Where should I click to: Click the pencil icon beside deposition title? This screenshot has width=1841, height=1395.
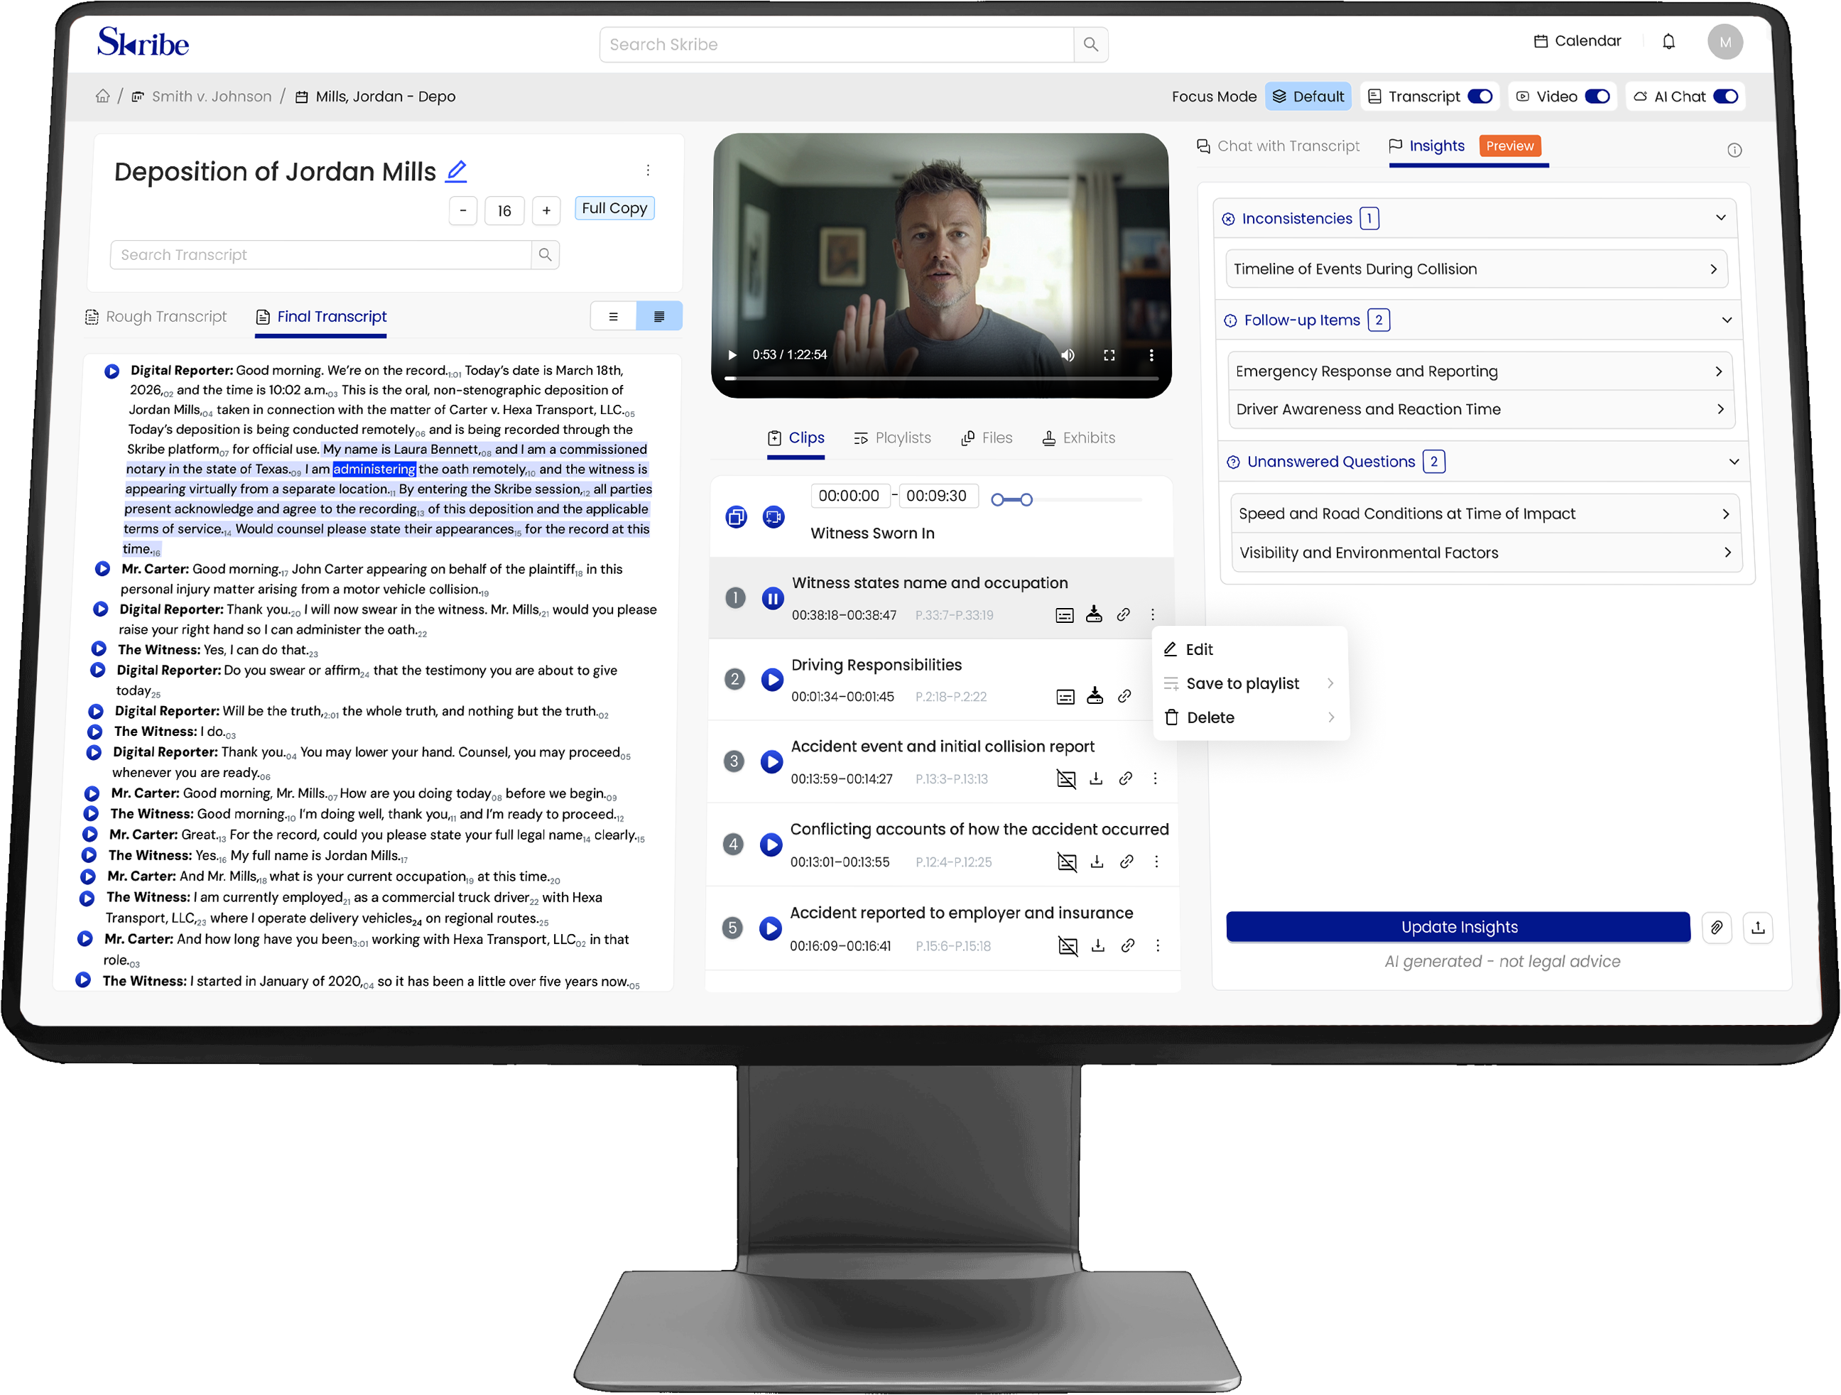(x=456, y=171)
